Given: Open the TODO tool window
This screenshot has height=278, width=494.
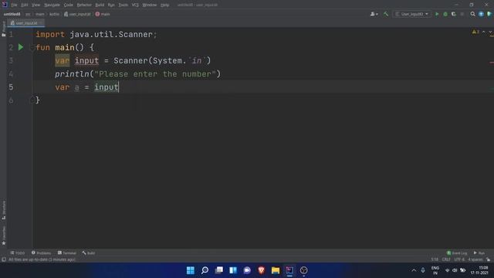Looking at the screenshot, I should (17, 253).
